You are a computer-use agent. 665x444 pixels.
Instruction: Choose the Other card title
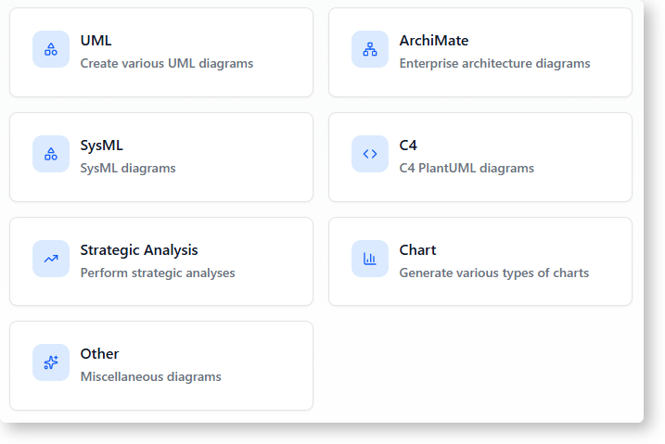(x=99, y=354)
